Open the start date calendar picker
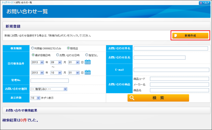The image size is (212, 130). pyautogui.click(x=88, y=62)
